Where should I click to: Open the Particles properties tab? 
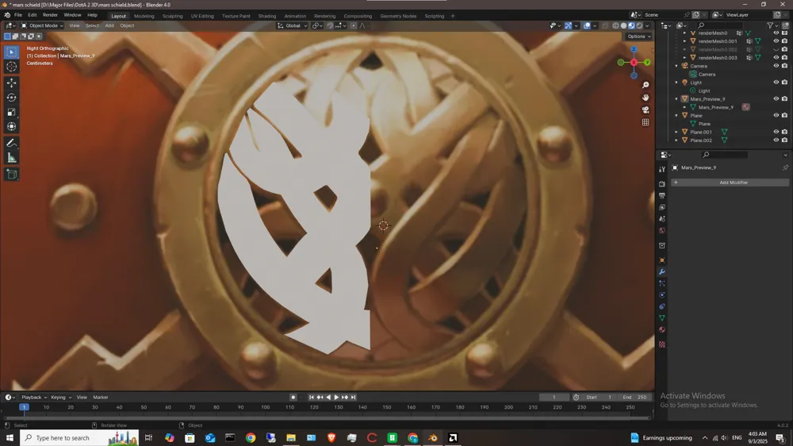[662, 283]
